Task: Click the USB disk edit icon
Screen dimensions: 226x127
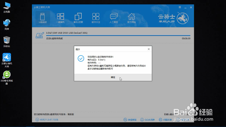Action: (40, 35)
